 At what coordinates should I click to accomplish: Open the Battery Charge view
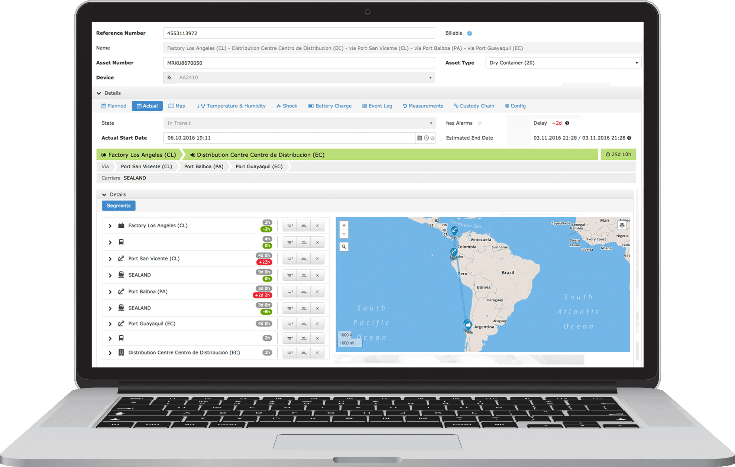(x=329, y=106)
